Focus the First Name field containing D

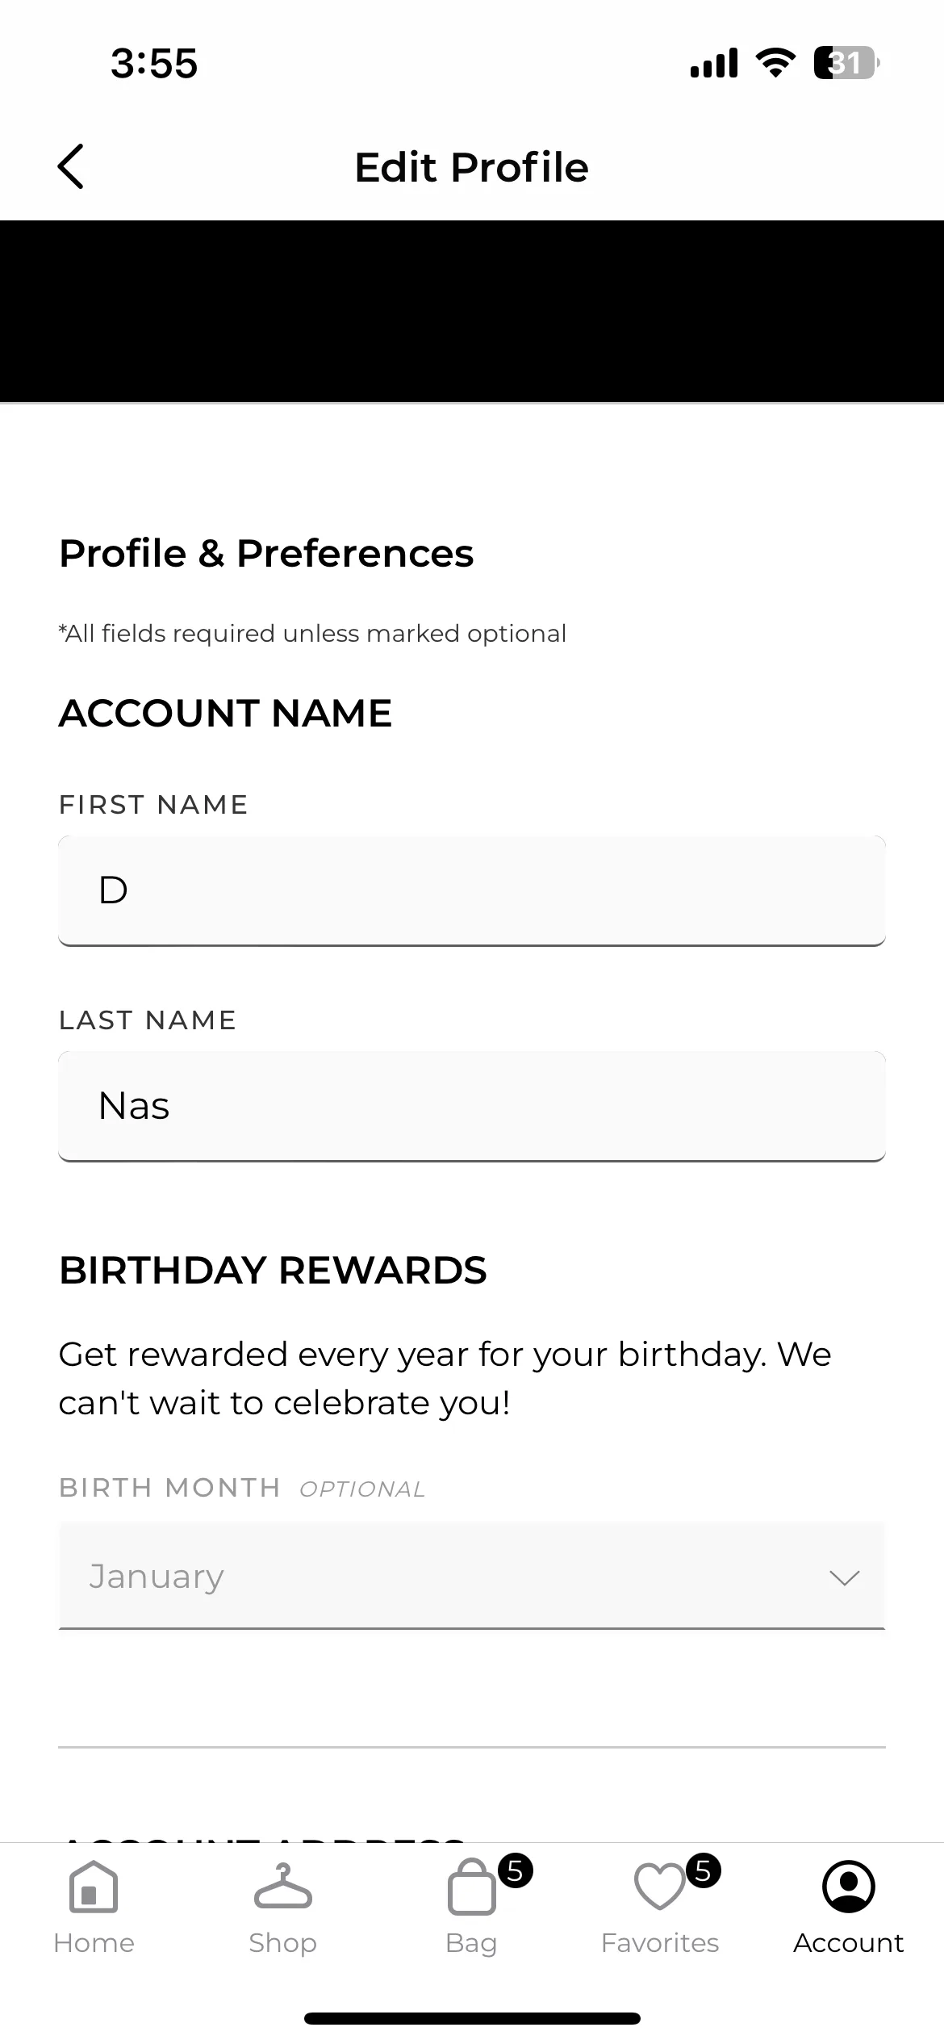(472, 890)
